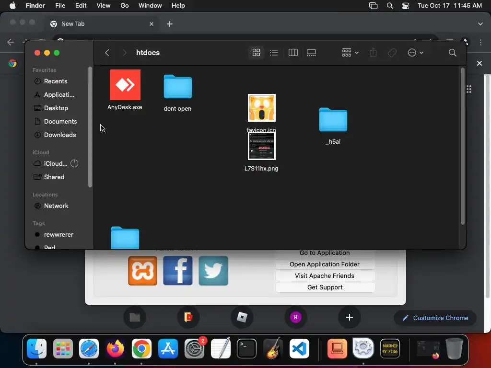
Task: Open Recents in Finder sidebar
Action: pyautogui.click(x=56, y=81)
